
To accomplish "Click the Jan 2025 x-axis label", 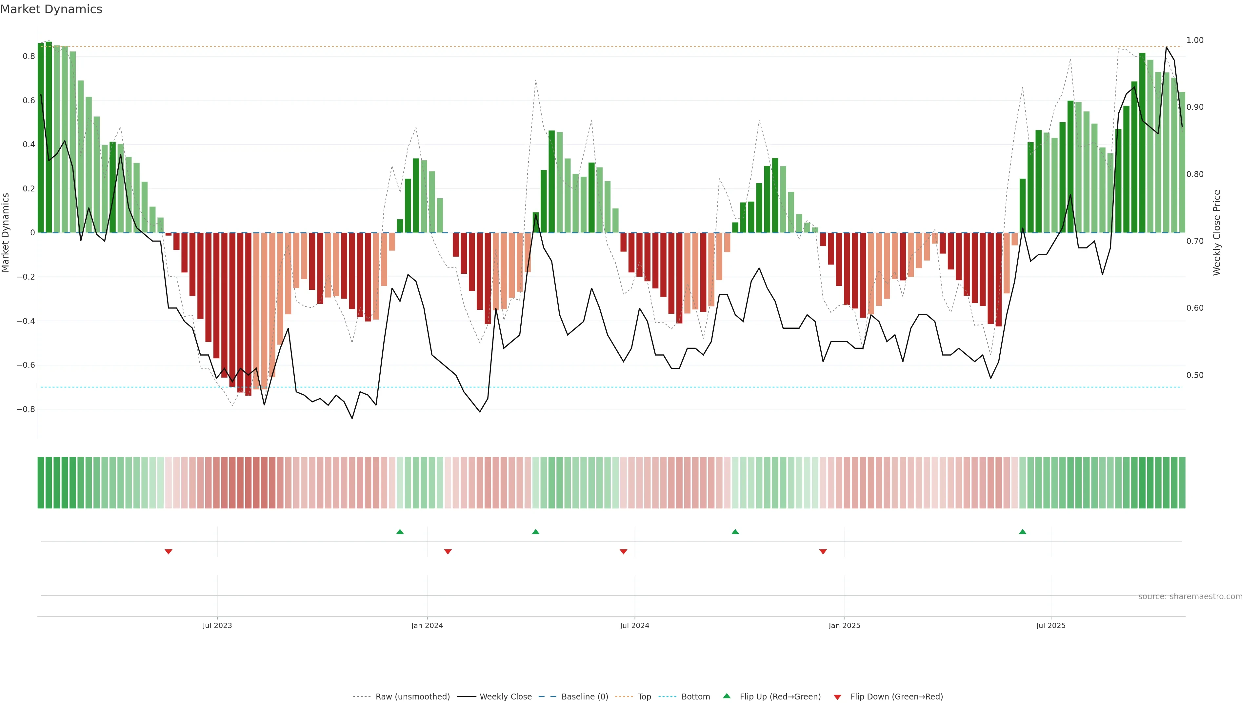I will [845, 625].
